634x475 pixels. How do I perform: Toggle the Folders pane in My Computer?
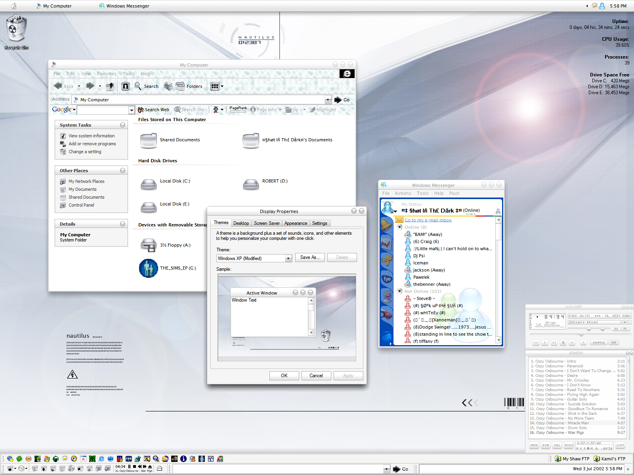pyautogui.click(x=189, y=86)
